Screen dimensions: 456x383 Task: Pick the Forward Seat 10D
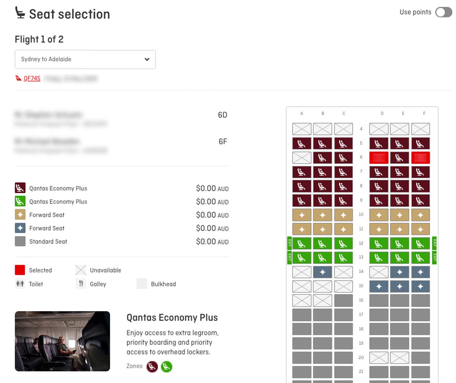pyautogui.click(x=378, y=215)
